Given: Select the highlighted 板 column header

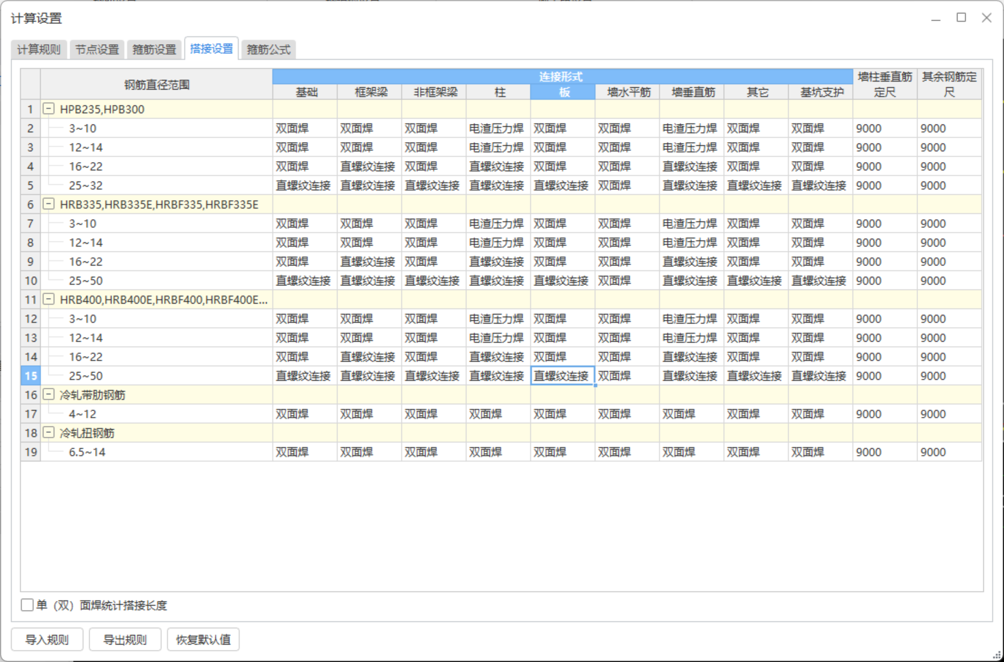Looking at the screenshot, I should 563,92.
